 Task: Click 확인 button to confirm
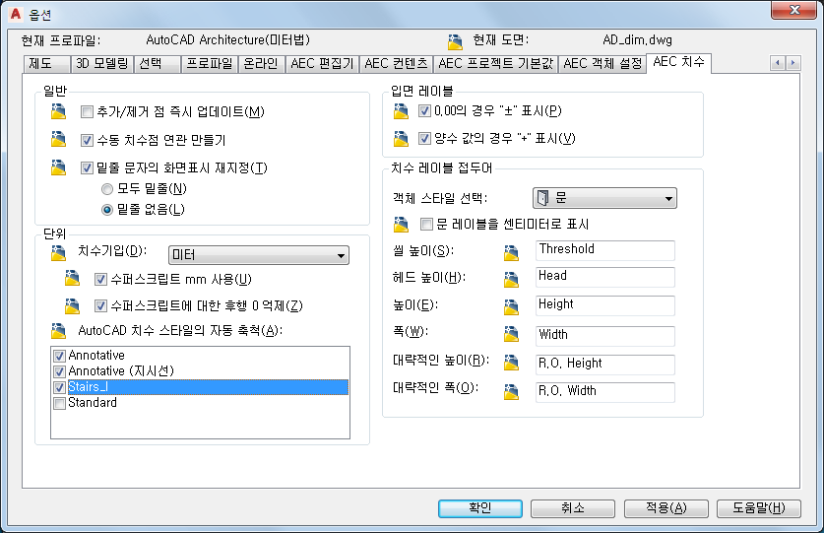[x=480, y=508]
